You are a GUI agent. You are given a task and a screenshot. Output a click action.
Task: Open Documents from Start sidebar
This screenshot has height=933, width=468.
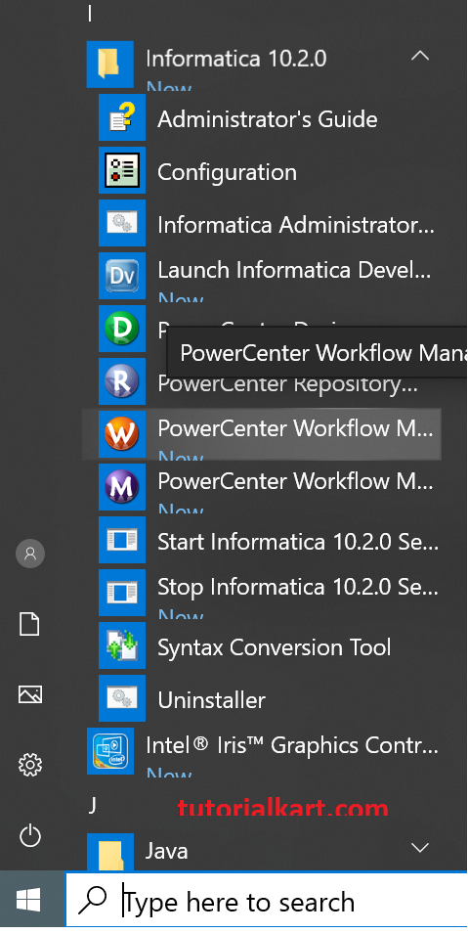pyautogui.click(x=29, y=624)
